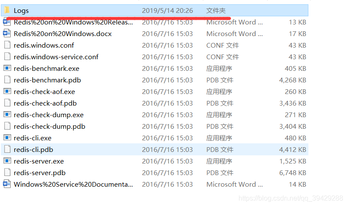Click Microsoft Word type of Redis%20on%20Windows.docx
Image resolution: width=347 pixels, height=206 pixels.
tap(235, 33)
